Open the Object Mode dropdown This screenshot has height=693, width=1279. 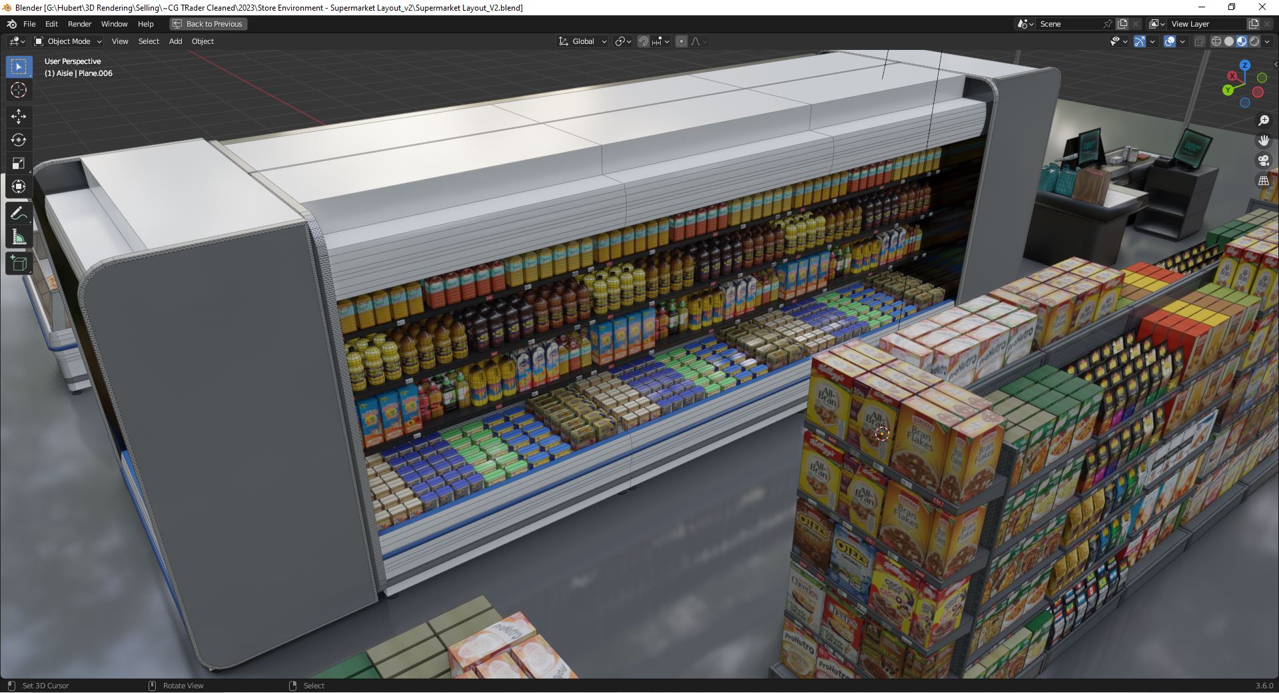point(67,41)
